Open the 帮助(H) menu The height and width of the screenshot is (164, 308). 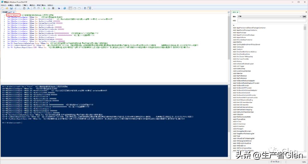coord(50,5)
